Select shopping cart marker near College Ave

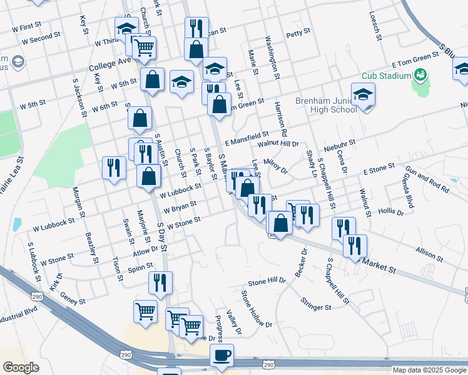point(144,47)
